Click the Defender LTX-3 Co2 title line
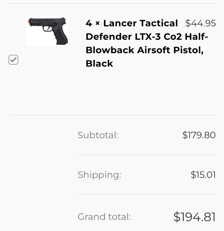The image size is (224, 231). (147, 37)
